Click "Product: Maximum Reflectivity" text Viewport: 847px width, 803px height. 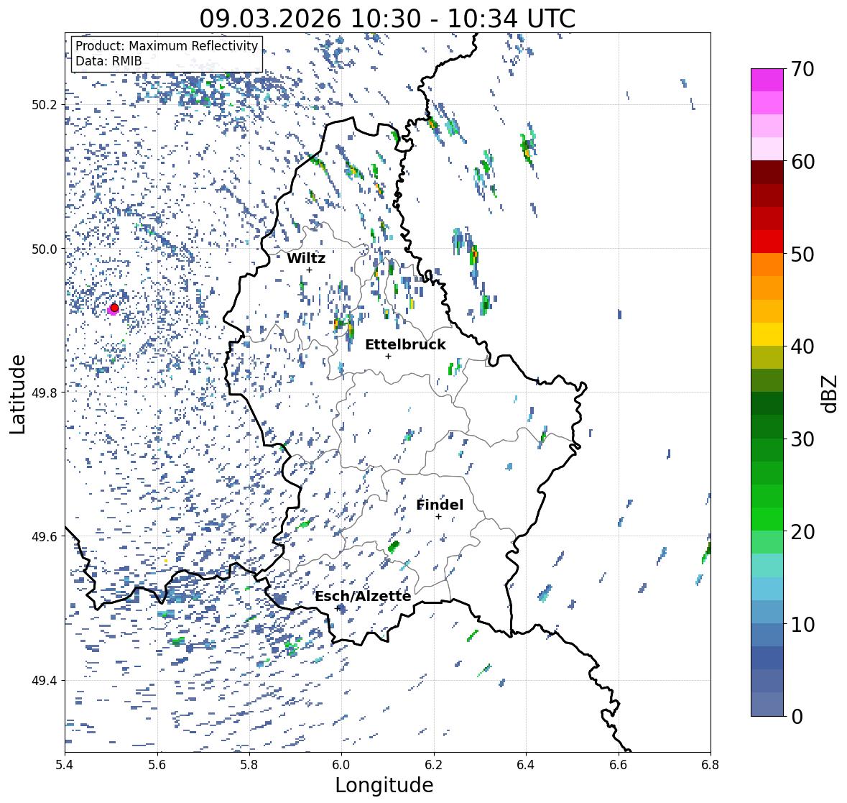[x=167, y=46]
